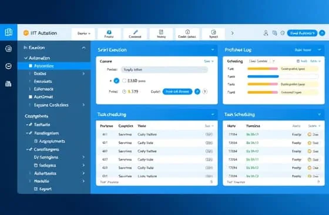Screen dimensions: 329x215
Task: Select the highlighted Automation sidebar item
Action: 54,66
